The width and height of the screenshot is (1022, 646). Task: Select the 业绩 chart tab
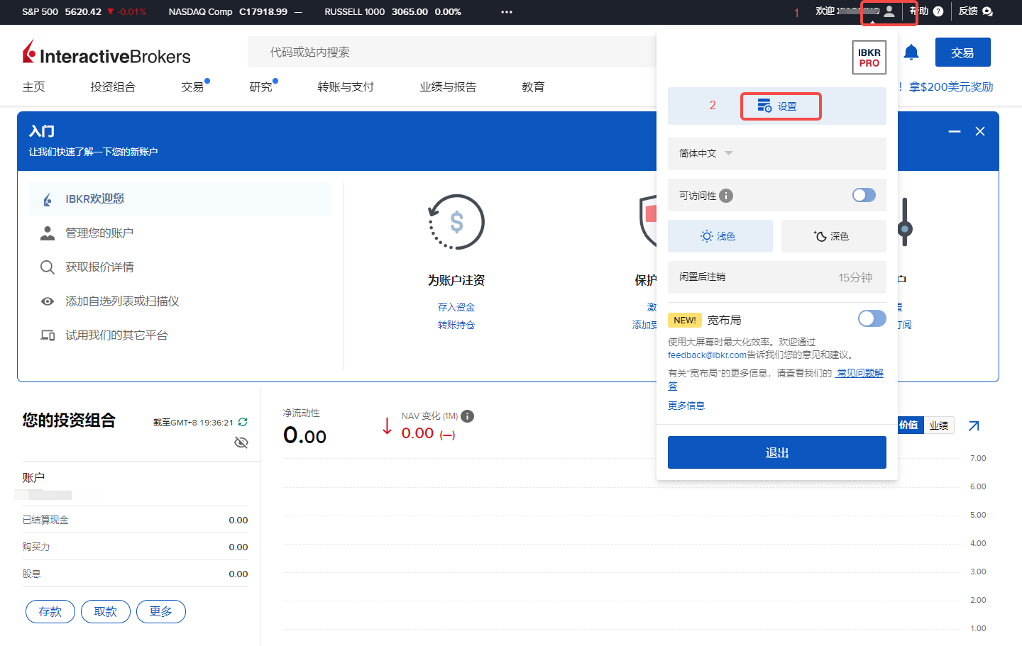coord(939,425)
